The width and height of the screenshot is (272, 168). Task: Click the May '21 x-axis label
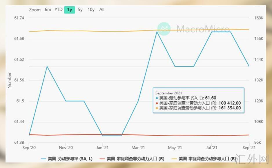pyautogui.click(x=175, y=147)
